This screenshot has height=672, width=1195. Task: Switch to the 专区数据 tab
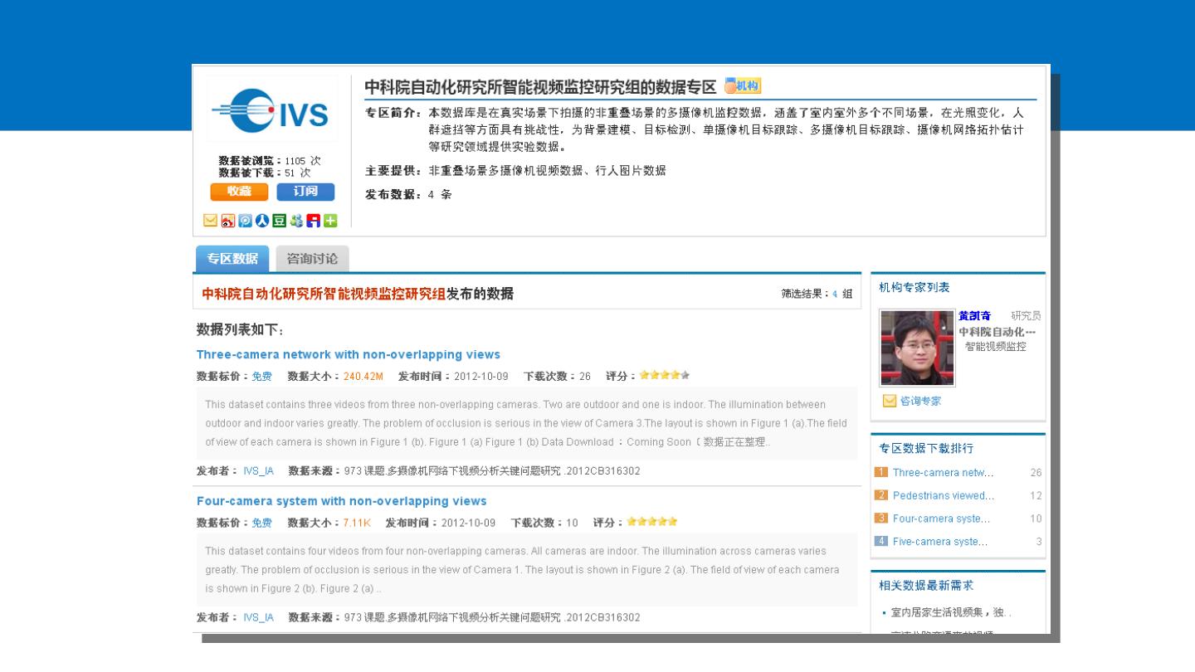[232, 258]
